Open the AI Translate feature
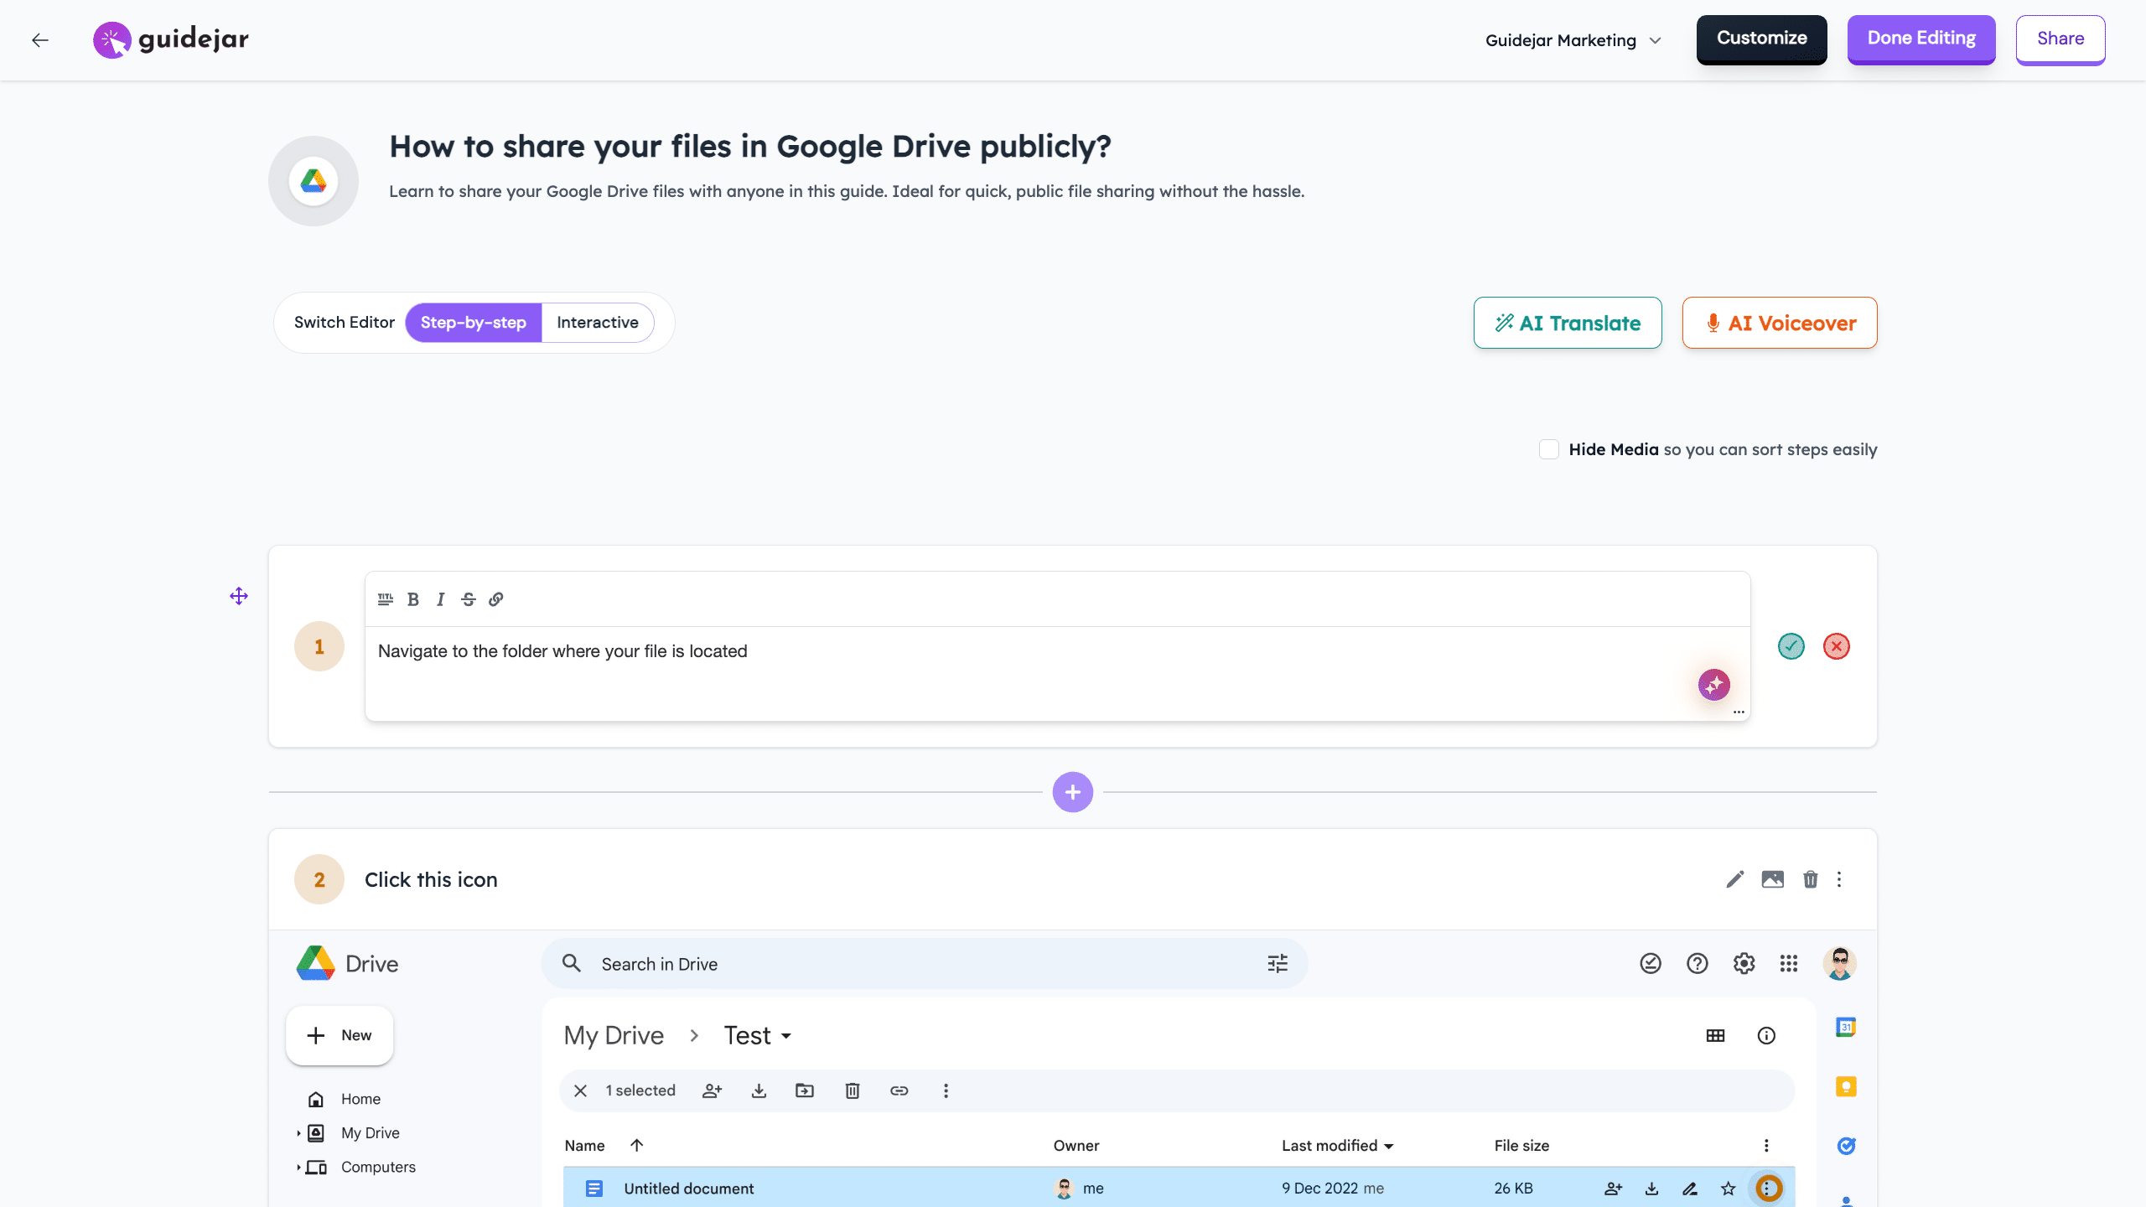 click(1567, 323)
